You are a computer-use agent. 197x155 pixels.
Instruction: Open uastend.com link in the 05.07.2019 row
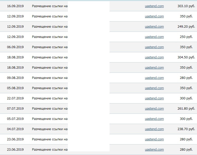tap(154, 119)
